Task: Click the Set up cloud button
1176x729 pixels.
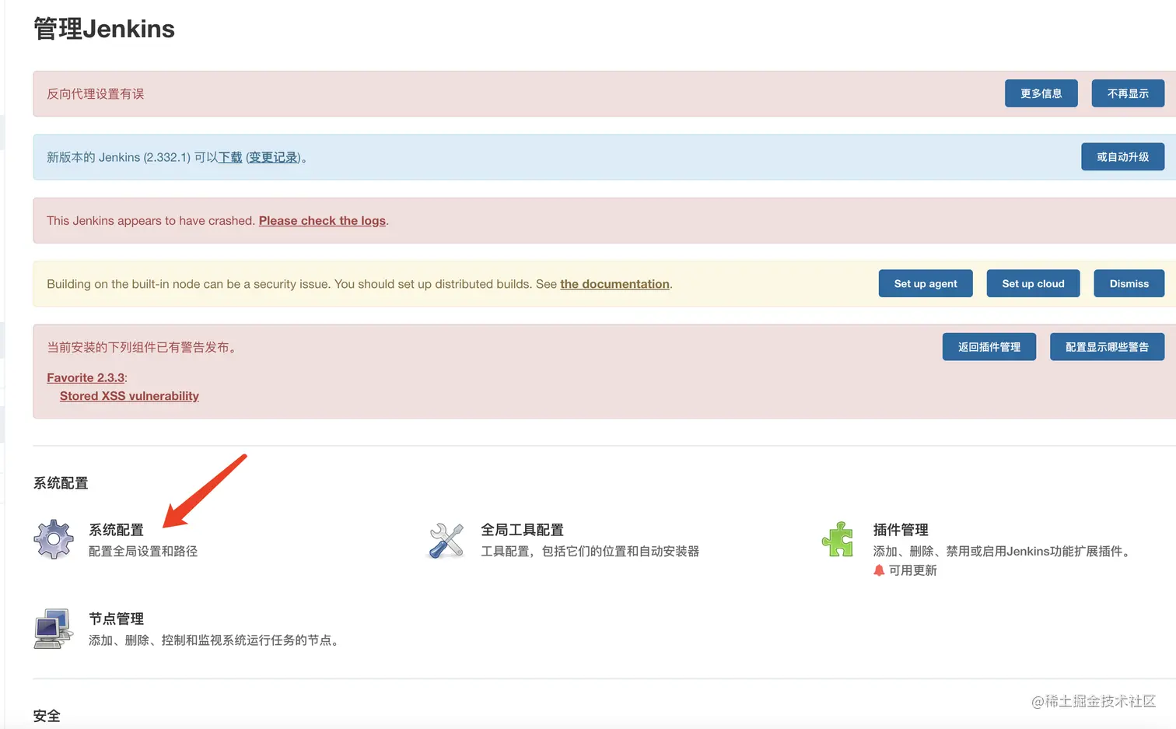Action: coord(1033,284)
